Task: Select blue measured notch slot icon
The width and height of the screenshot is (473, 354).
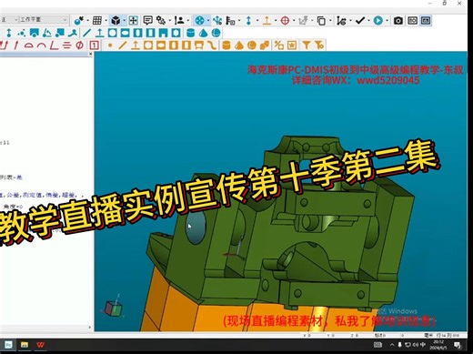Action: coord(163,33)
